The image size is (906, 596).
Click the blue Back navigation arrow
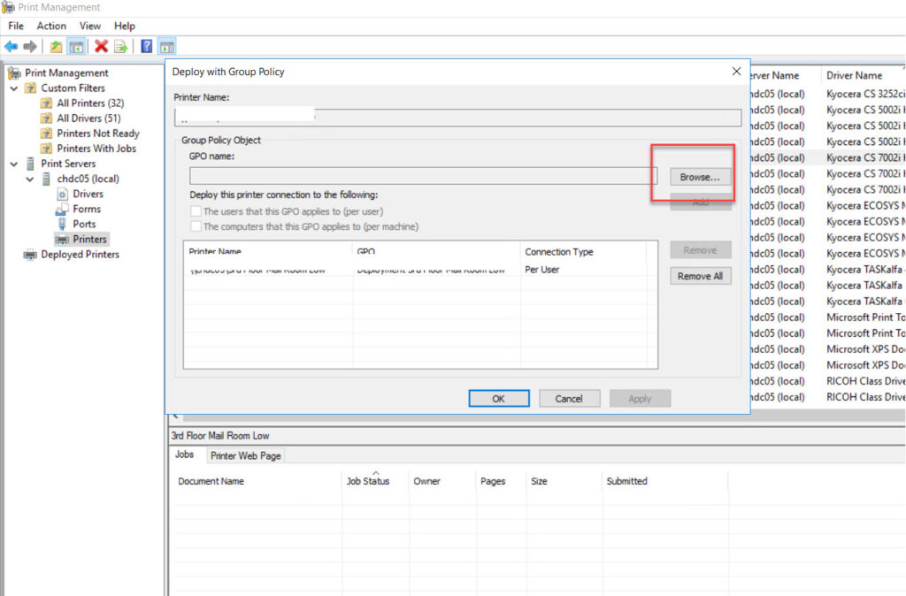point(12,46)
